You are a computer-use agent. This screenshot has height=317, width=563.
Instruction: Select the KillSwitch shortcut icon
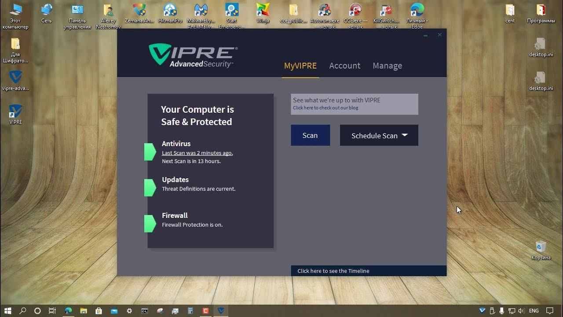[386, 16]
